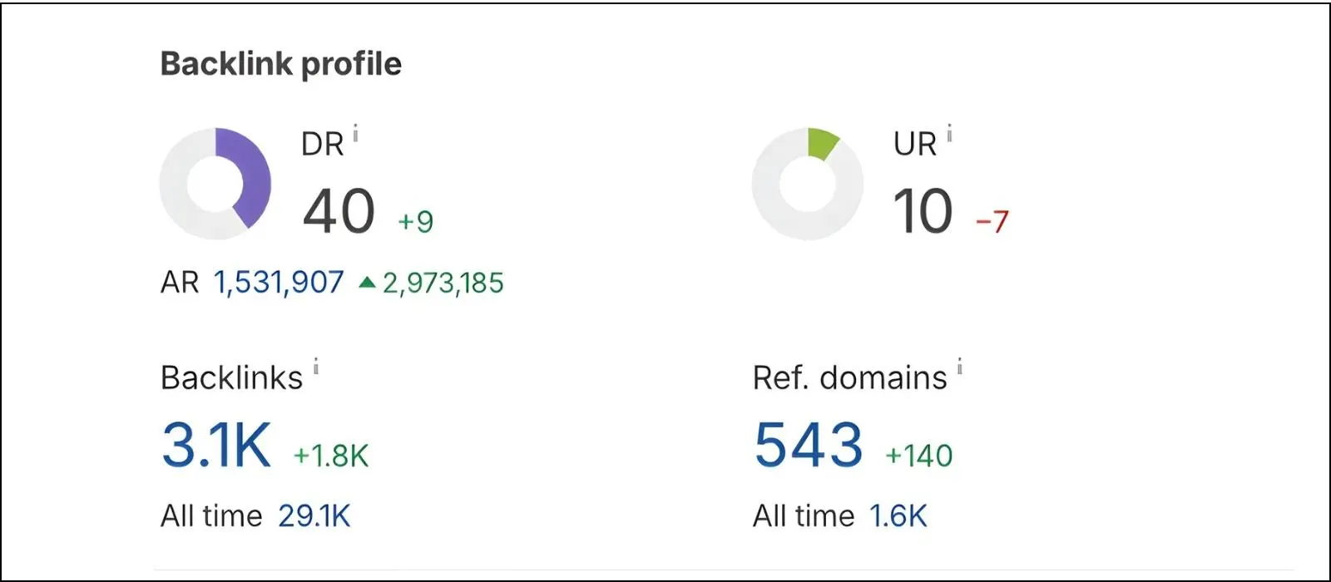Open the all time 29.1K backlinks link
1331x582 pixels.
(314, 516)
